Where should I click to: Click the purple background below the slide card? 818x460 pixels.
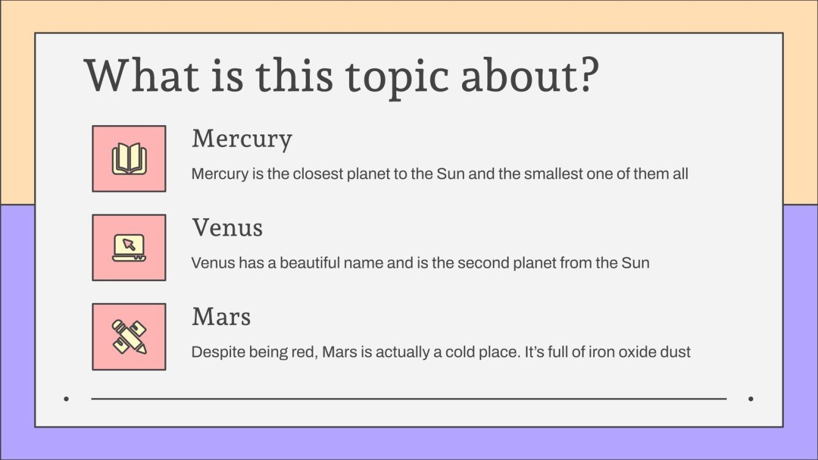coord(408,444)
